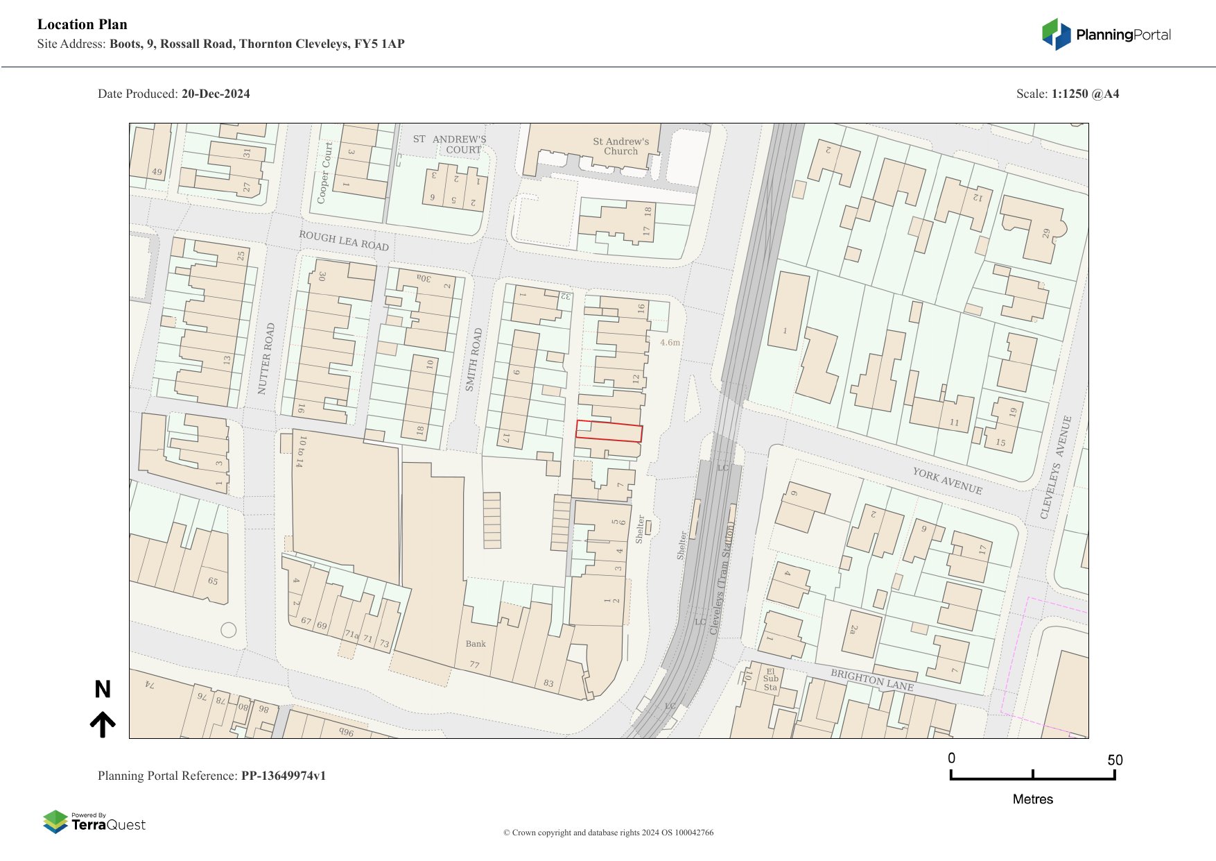Screen dimensions: 1216x861
Task: Click the El Sub Sta label
Action: click(770, 679)
